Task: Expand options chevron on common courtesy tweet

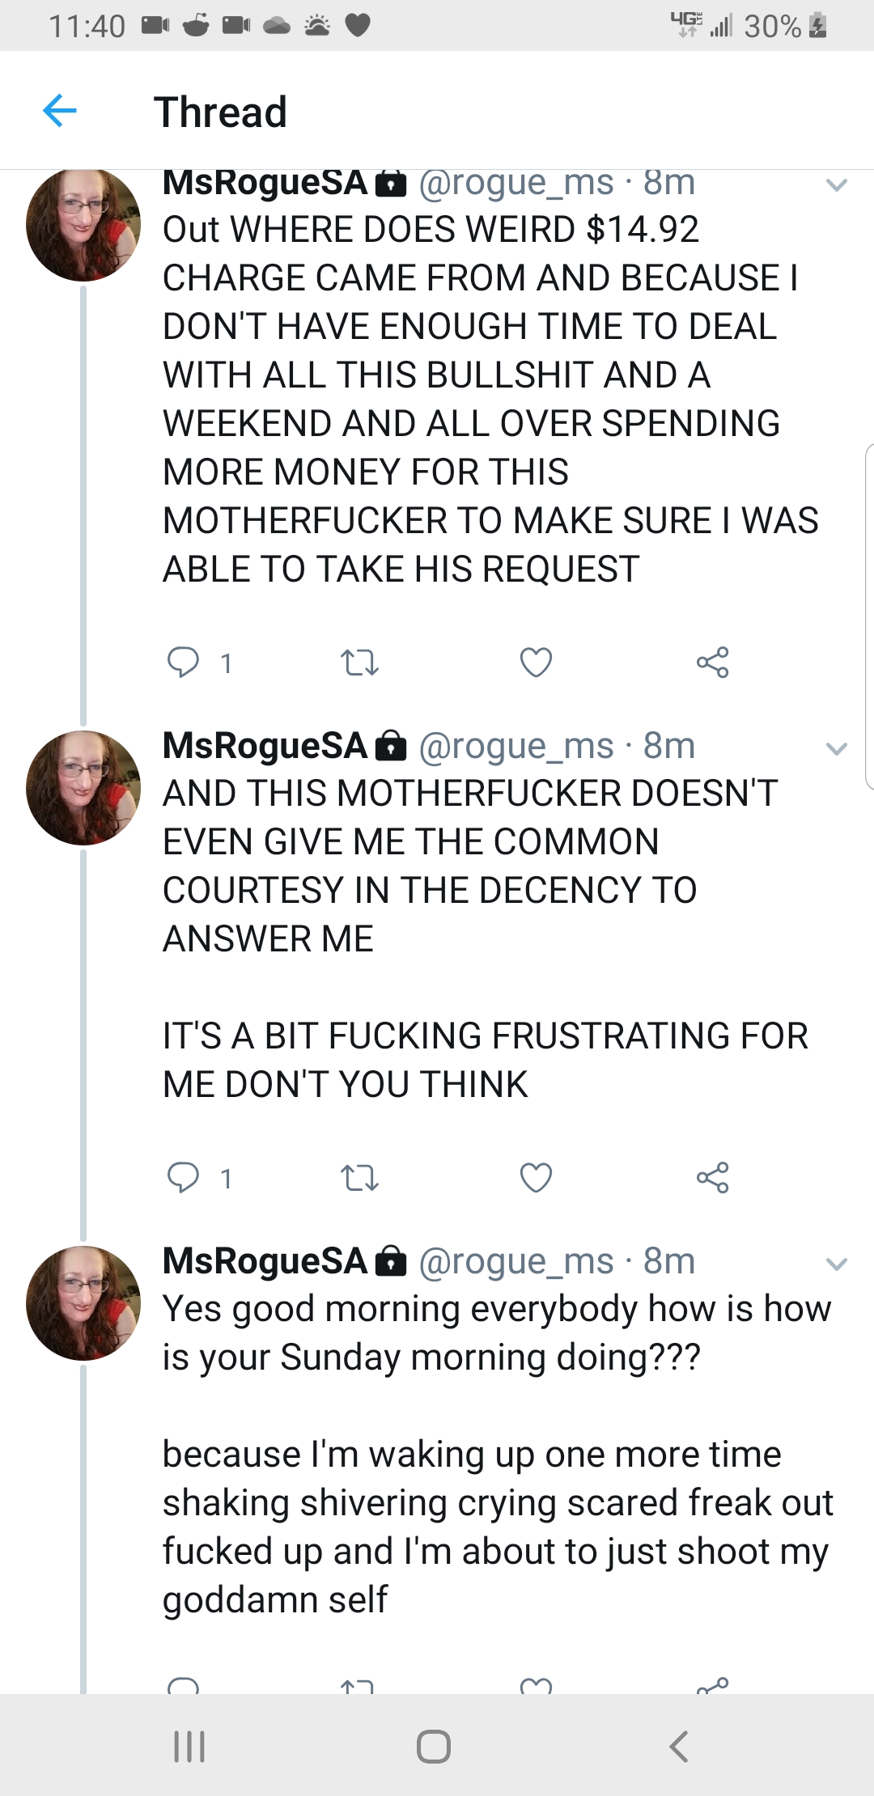Action: click(x=836, y=748)
